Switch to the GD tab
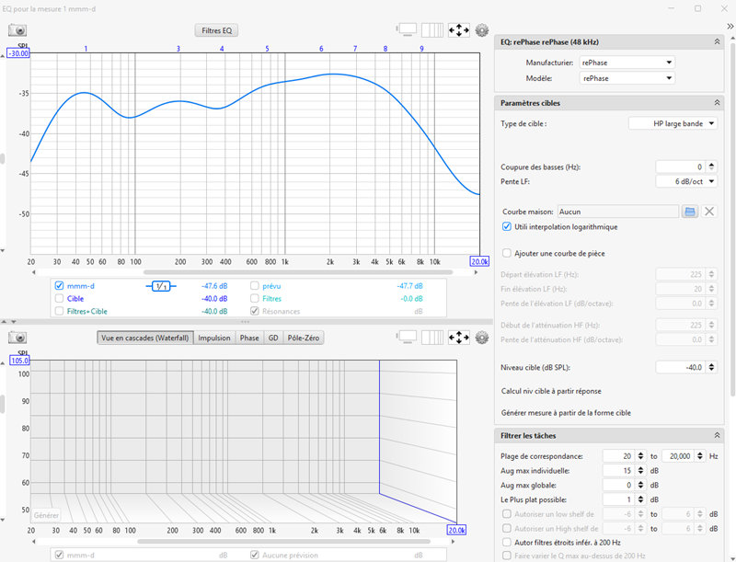The height and width of the screenshot is (562, 736). (273, 338)
